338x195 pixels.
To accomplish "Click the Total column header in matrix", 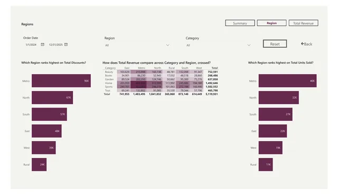I will pos(214,68).
